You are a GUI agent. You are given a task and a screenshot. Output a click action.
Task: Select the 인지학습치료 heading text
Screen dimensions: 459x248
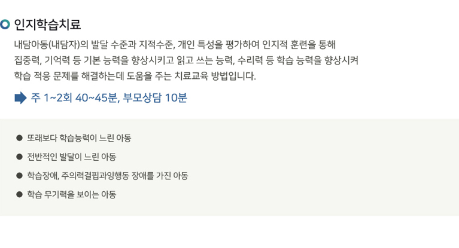47,25
